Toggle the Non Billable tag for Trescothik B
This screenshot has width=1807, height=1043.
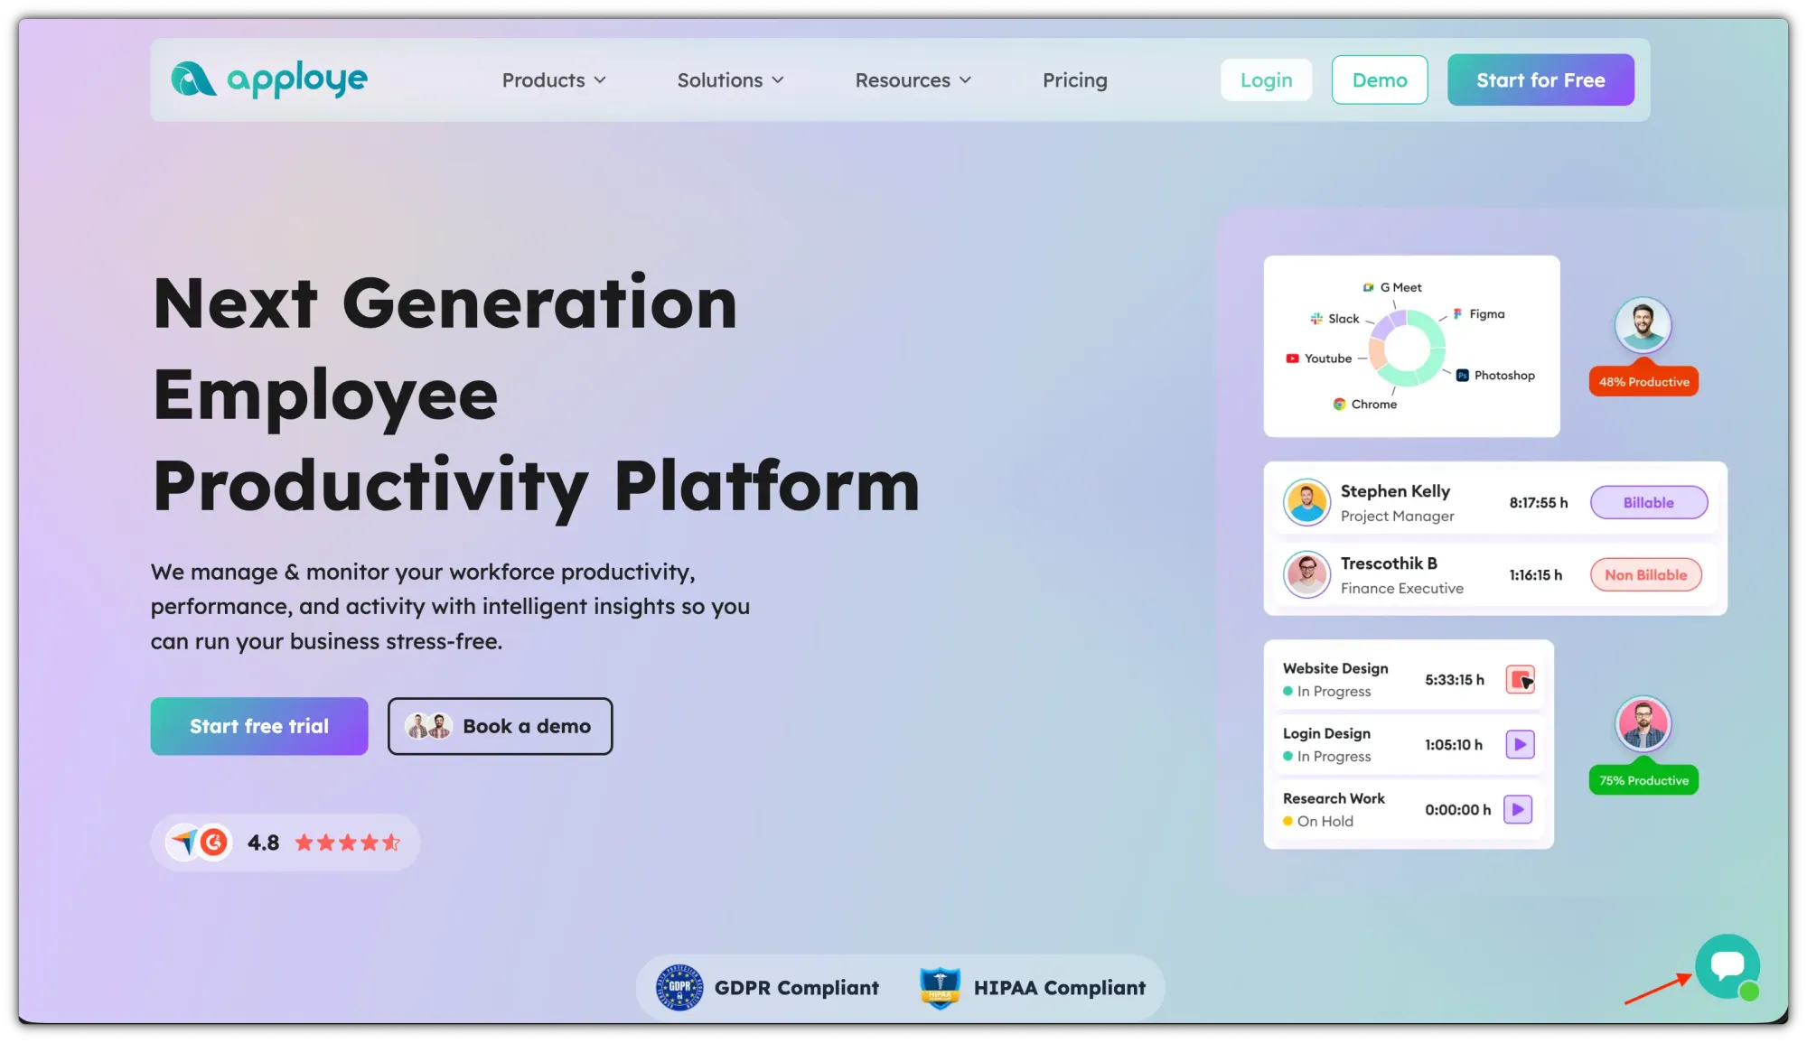click(1645, 574)
